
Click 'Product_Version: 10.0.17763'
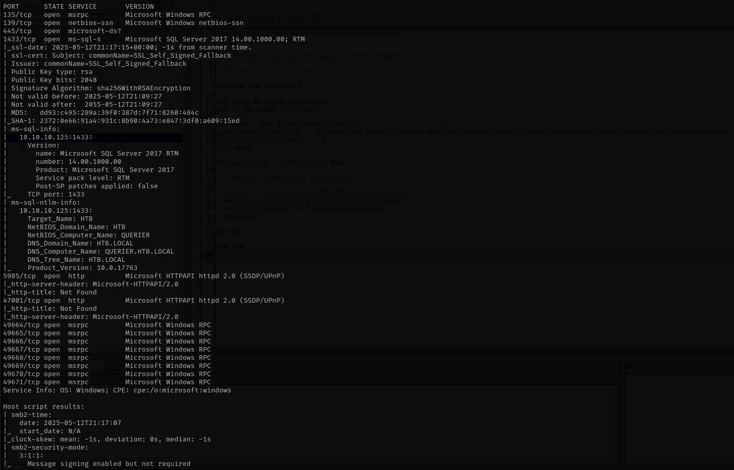click(83, 268)
